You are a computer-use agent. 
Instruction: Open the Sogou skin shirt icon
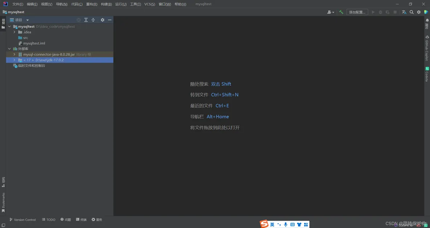point(299,224)
